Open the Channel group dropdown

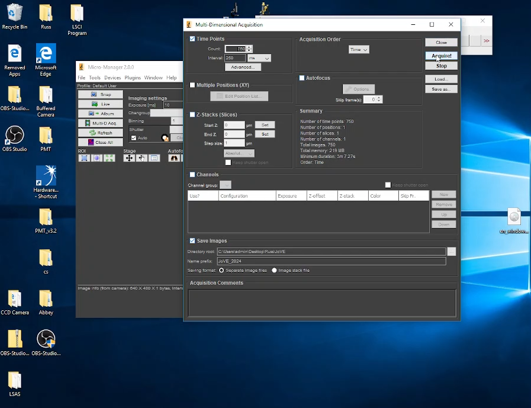coord(226,185)
